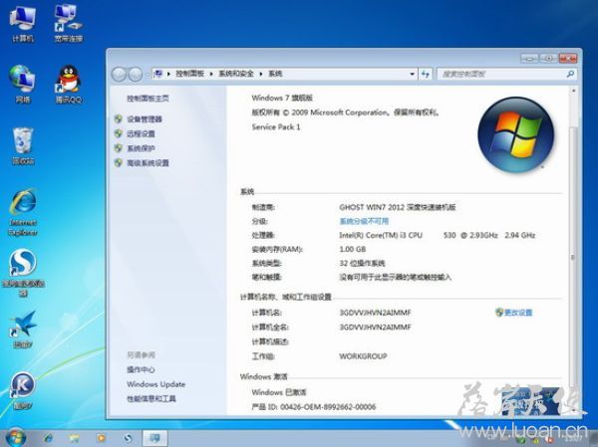Click the active System window taskbar button
The image size is (598, 447).
coord(154,438)
